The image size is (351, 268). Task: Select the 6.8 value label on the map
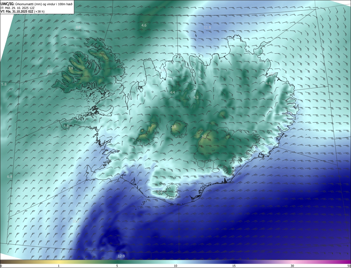(x=10, y=177)
